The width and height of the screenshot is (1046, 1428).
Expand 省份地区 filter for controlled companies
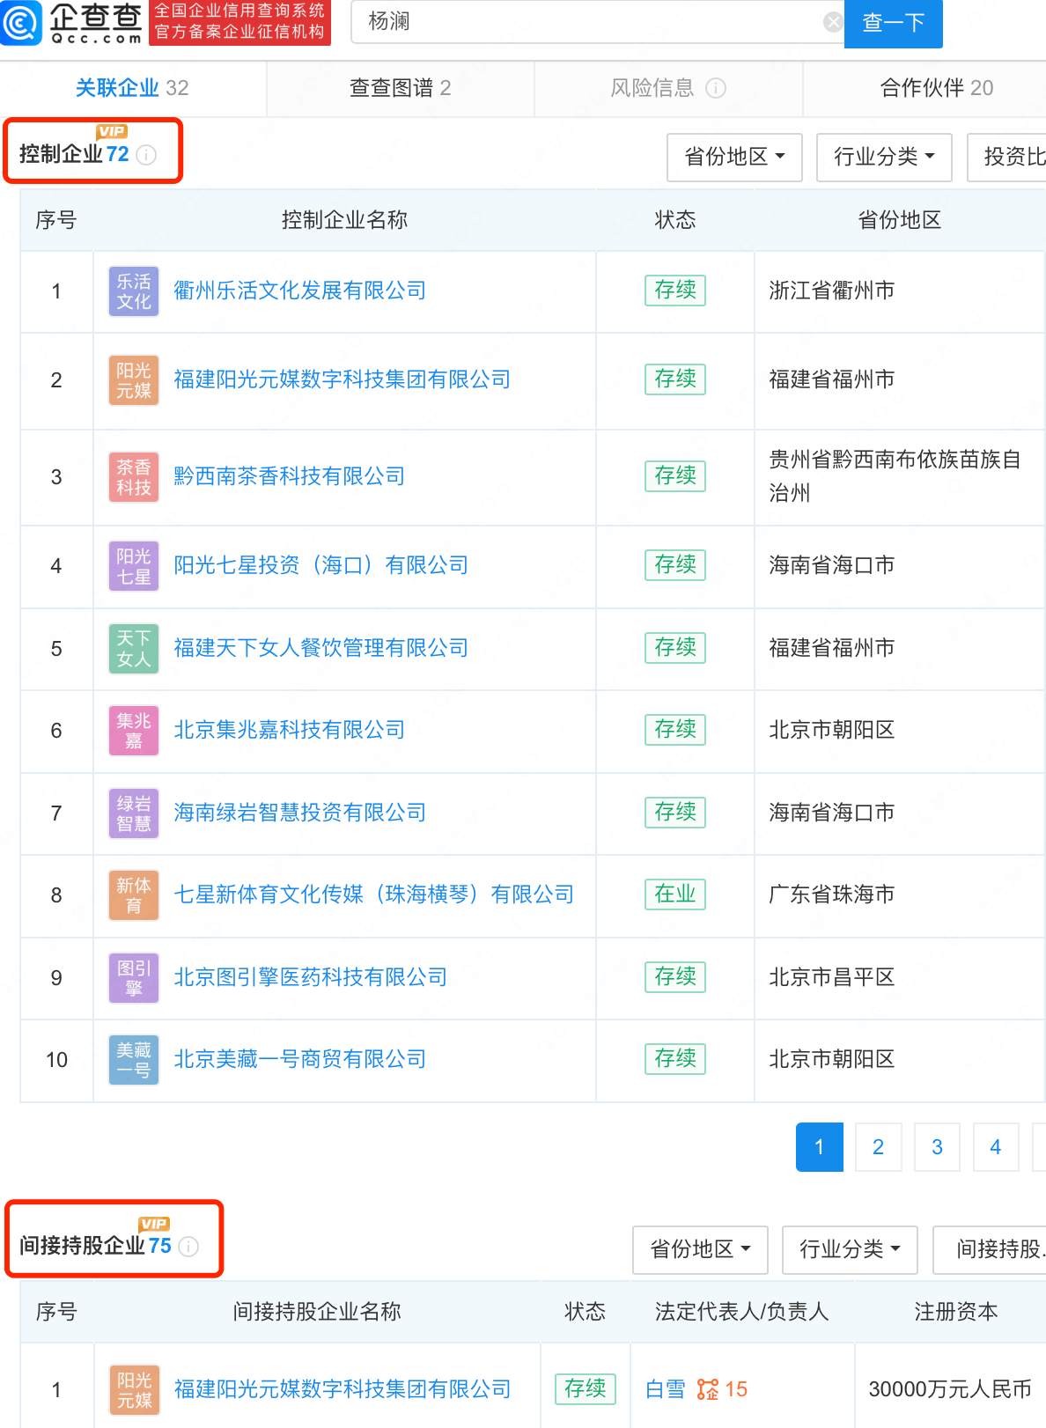[734, 158]
